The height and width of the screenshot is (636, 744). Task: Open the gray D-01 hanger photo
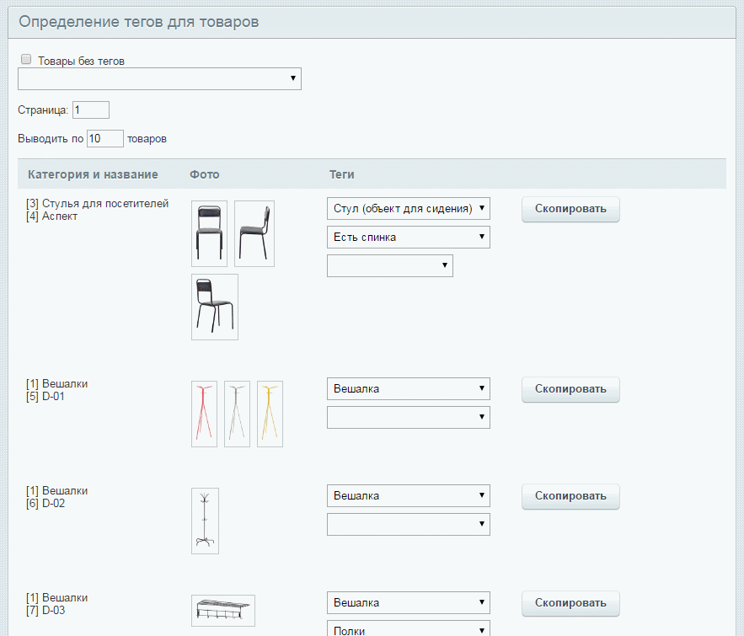[x=237, y=414]
